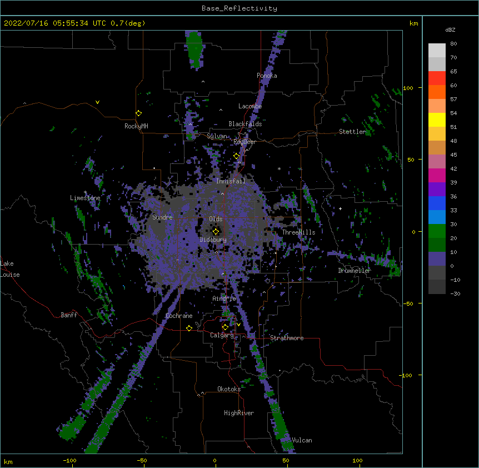This screenshot has height=468, width=479.
Task: Select the ThreeHills town label
Action: [x=298, y=232]
